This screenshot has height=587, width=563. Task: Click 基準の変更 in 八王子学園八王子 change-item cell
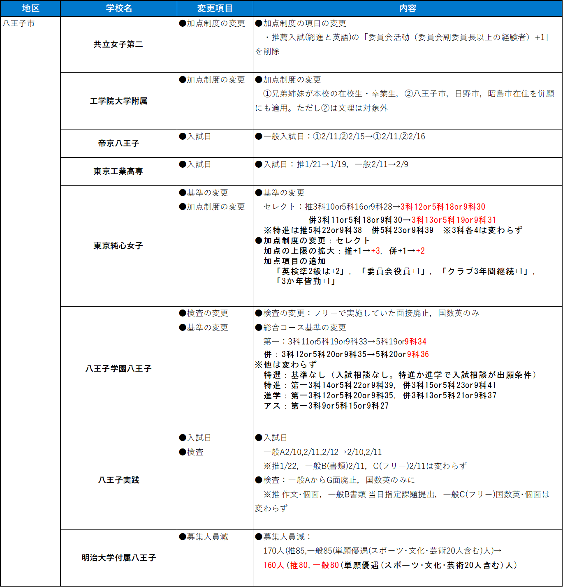pyautogui.click(x=204, y=328)
